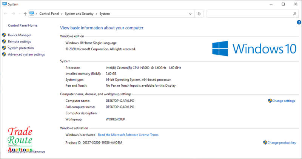This screenshot has height=159, width=302.
Task: Click the shield icon beside Device Manager
Action: point(4,35)
